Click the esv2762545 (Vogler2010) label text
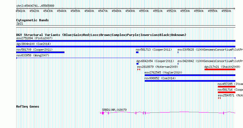Image resolution: width=243 pixels, height=128 pixels. (163, 72)
